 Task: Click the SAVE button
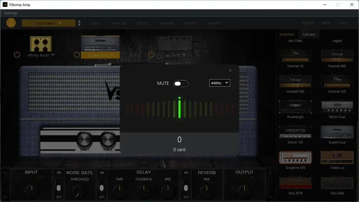click(95, 23)
